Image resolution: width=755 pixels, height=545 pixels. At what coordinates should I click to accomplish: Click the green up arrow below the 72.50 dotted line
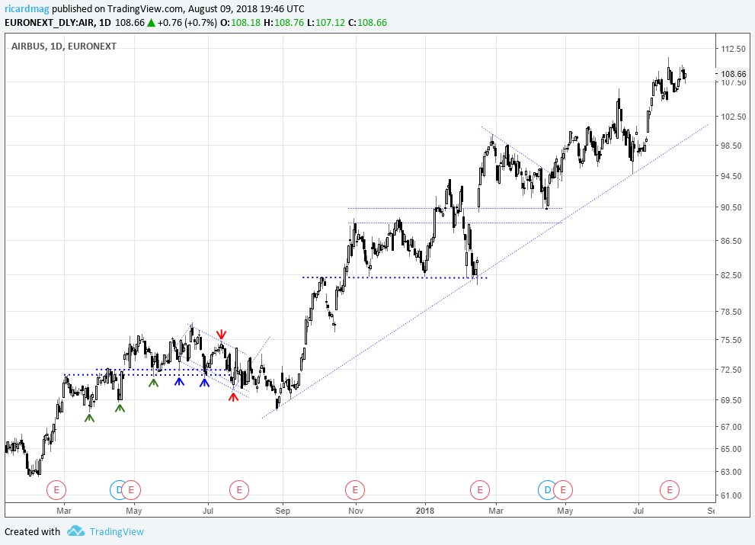pyautogui.click(x=153, y=383)
